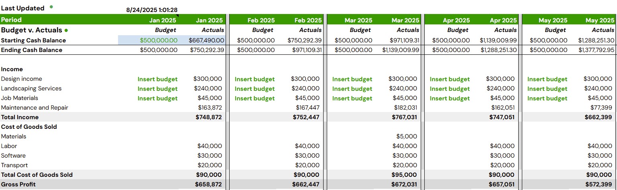The width and height of the screenshot is (617, 190).
Task: Click Insert budget for Jan 2025 Design income
Action: 157,79
